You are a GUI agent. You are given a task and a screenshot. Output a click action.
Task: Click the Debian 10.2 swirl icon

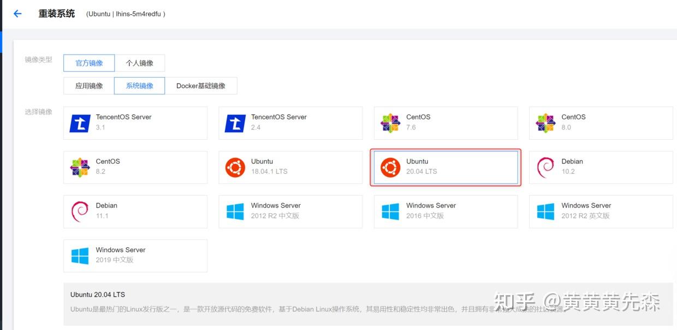click(545, 167)
